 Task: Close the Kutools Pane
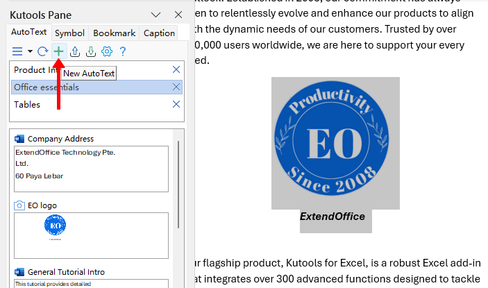[x=178, y=15]
